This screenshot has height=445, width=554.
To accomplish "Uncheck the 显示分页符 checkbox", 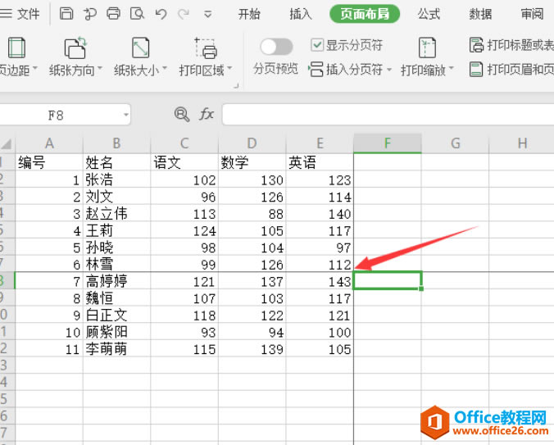I will click(x=317, y=45).
